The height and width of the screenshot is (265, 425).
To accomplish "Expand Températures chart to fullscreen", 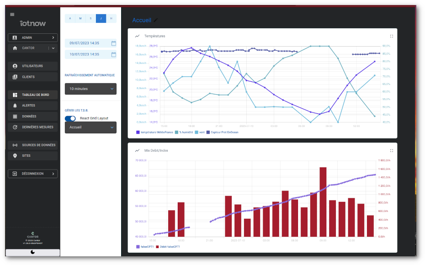I will pyautogui.click(x=392, y=36).
